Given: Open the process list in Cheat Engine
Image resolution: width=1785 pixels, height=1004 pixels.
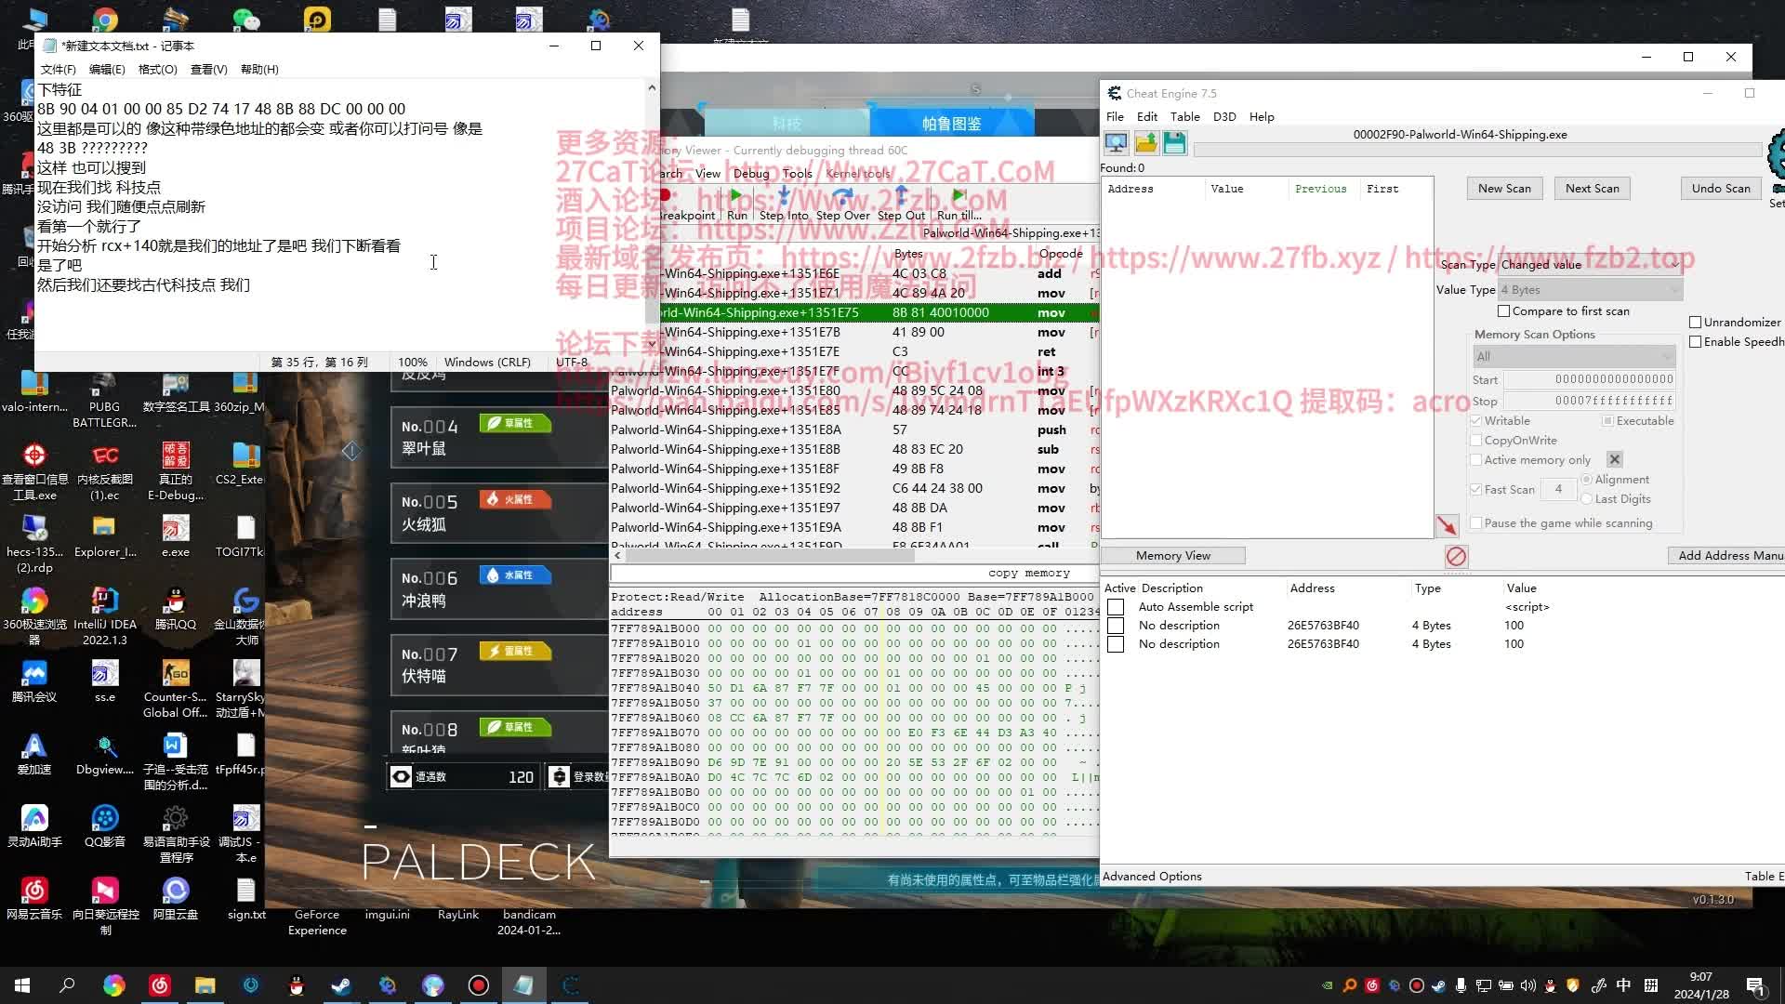Looking at the screenshot, I should click(x=1116, y=142).
